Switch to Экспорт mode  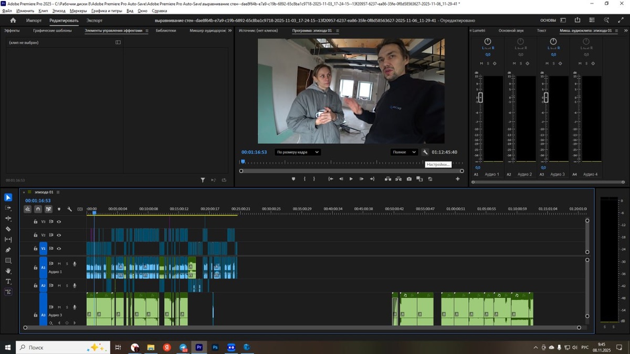tap(94, 20)
